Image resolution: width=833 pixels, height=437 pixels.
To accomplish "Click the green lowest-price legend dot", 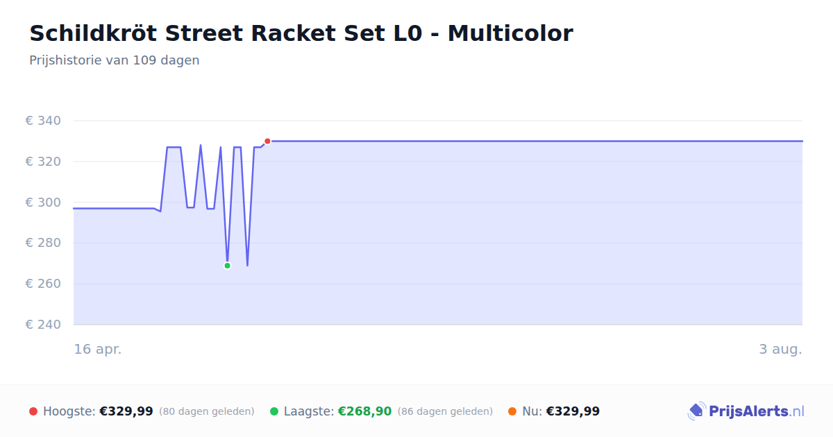I will pos(274,411).
